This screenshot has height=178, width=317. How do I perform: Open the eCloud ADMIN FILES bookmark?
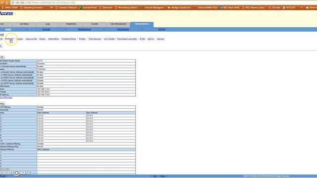point(208,7)
